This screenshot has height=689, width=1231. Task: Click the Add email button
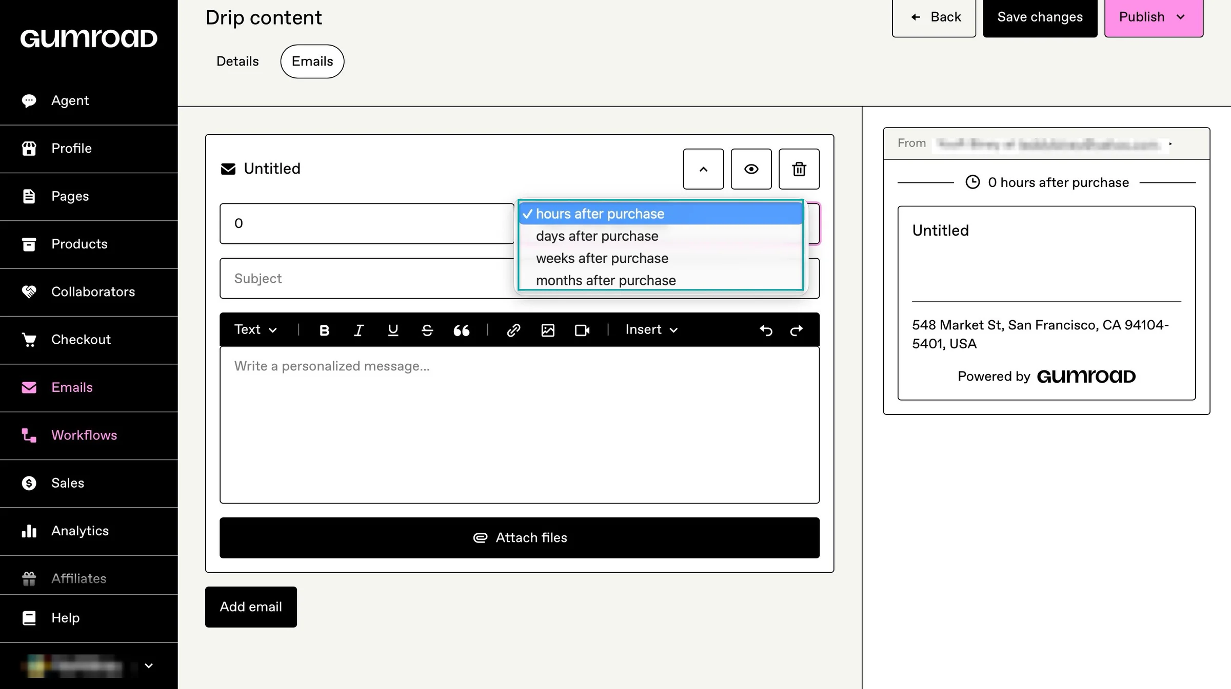point(251,607)
